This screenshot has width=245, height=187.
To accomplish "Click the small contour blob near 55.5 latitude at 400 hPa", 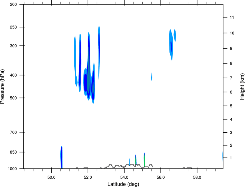I will [152, 77].
